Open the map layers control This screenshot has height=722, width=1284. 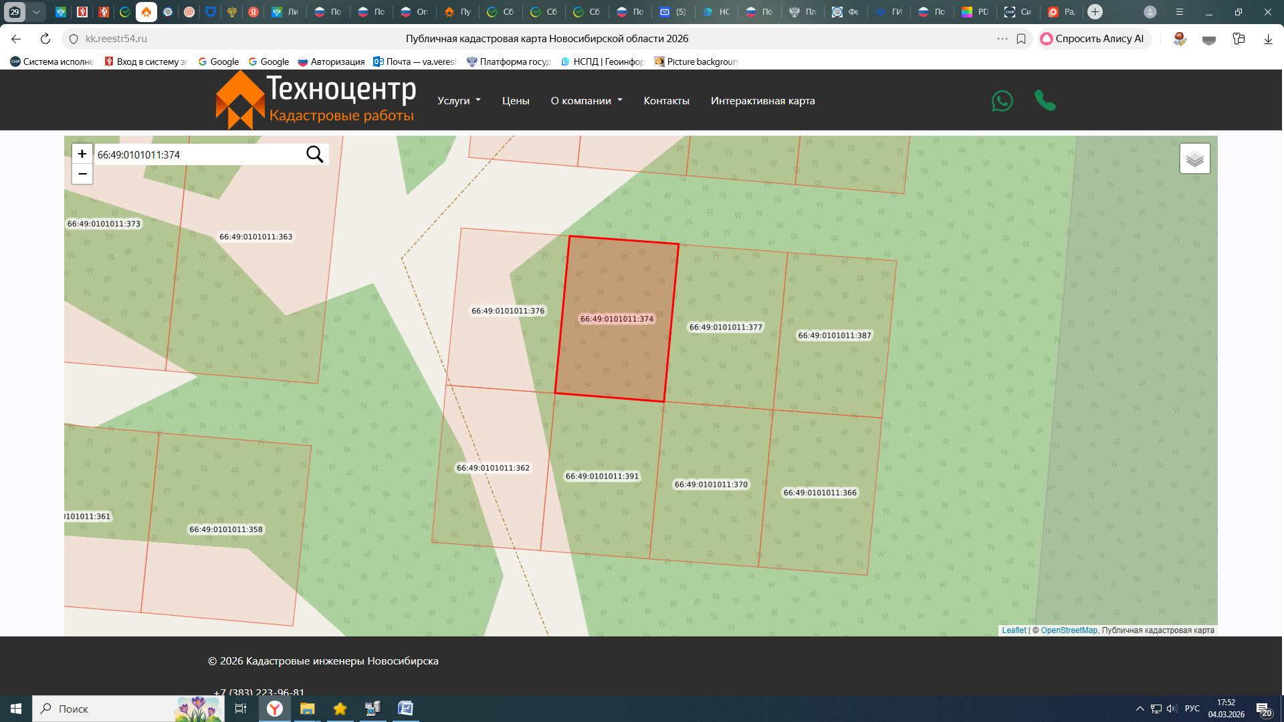(1194, 158)
